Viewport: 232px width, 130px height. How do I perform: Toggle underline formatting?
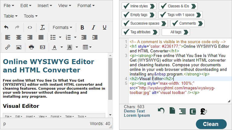pos(104,27)
